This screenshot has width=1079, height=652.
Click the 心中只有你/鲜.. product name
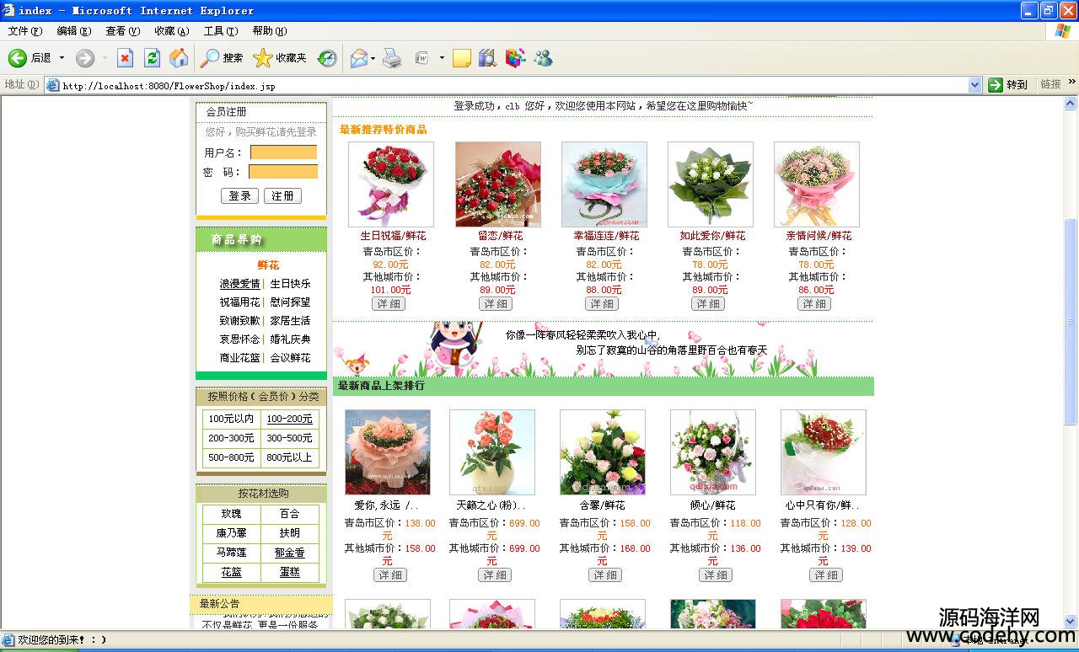point(823,505)
